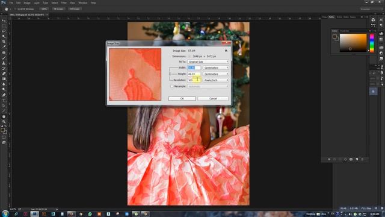Screen dimensions: 385x217
Task: Select the History Brush tool
Action: click(4, 68)
